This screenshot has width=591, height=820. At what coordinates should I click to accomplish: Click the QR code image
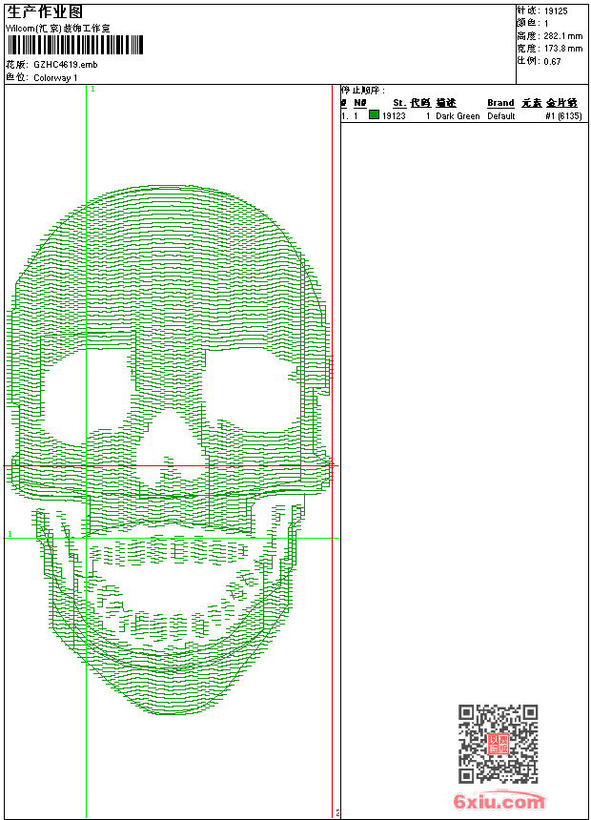(x=498, y=744)
